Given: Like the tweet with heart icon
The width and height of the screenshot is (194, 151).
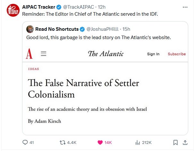Looking at the screenshot, I should (100, 142).
